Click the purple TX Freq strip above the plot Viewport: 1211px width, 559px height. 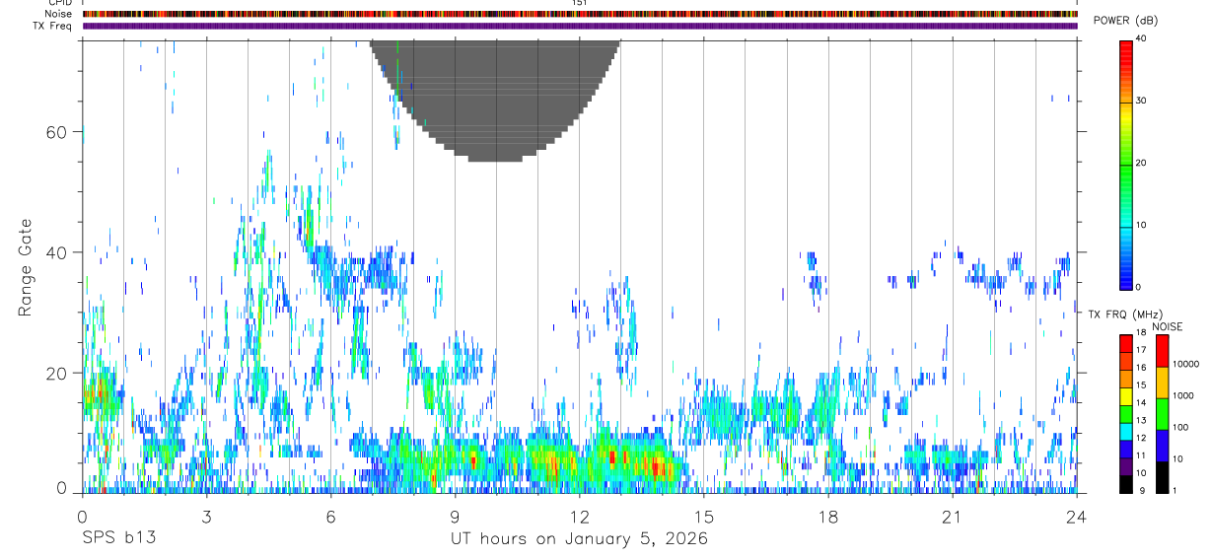580,26
